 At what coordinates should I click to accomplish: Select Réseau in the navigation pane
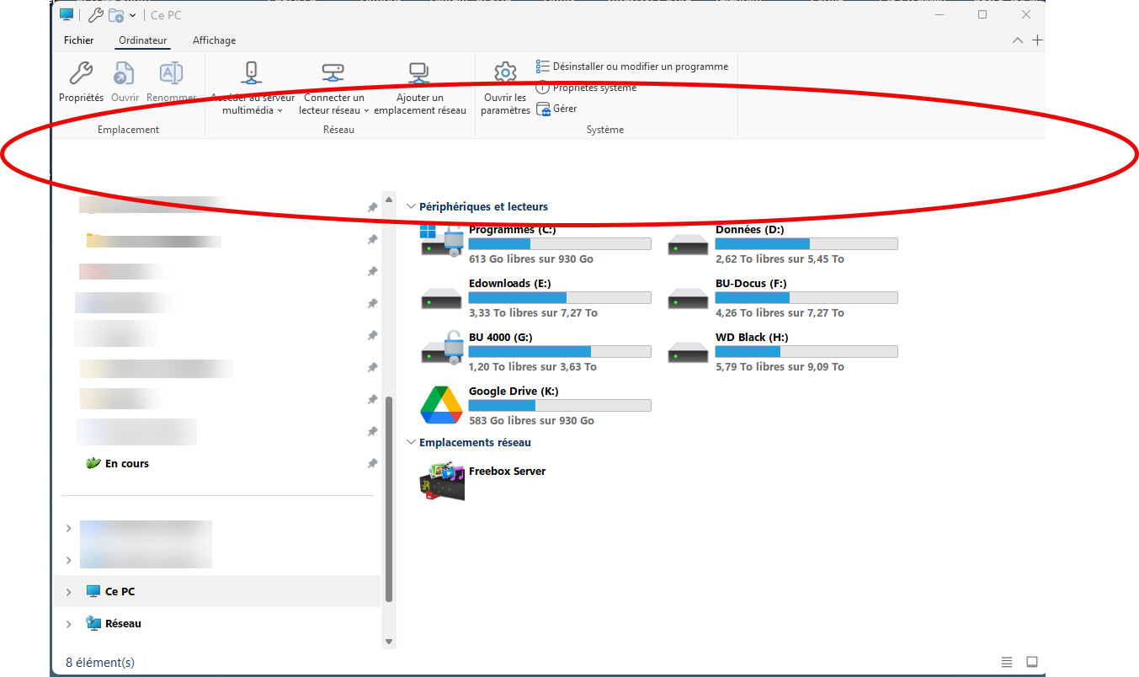click(x=123, y=624)
